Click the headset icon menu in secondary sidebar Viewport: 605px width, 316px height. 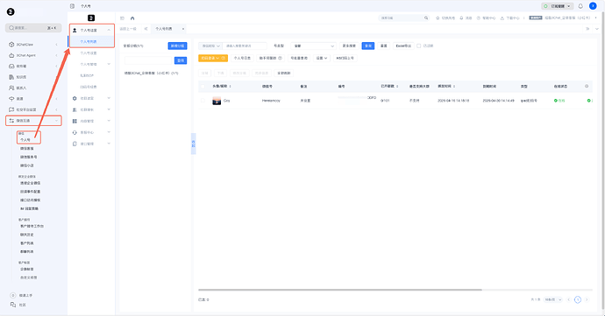pos(75,132)
